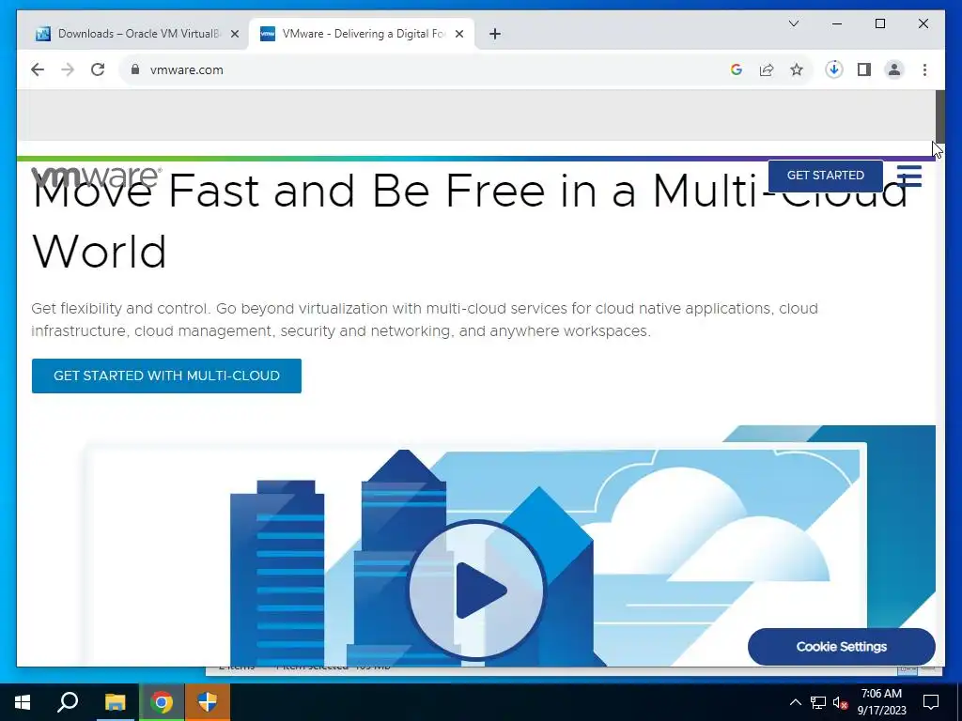The width and height of the screenshot is (962, 721).
Task: Show hidden system tray icons
Action: [x=795, y=702]
